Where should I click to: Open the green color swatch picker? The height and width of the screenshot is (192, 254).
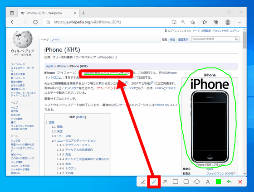tap(218, 182)
